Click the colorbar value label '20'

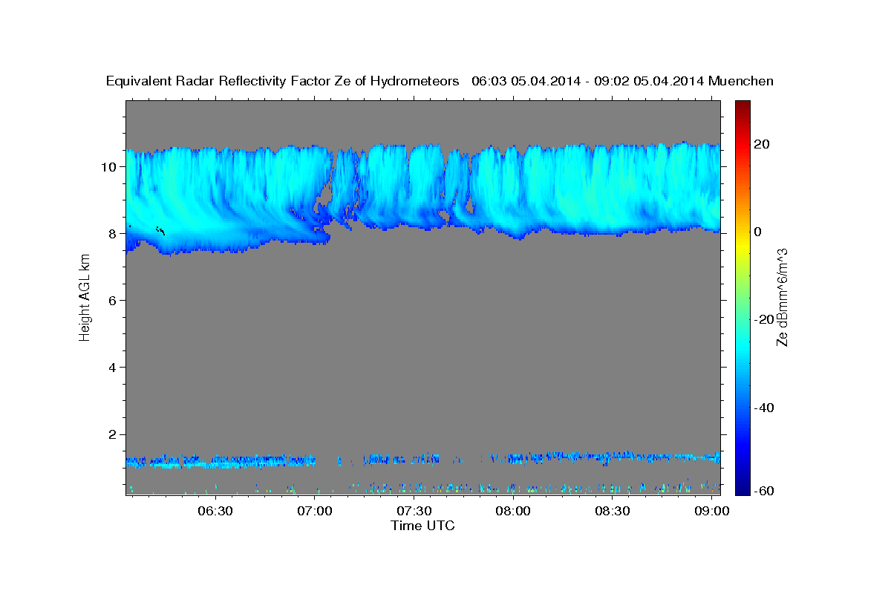click(763, 144)
